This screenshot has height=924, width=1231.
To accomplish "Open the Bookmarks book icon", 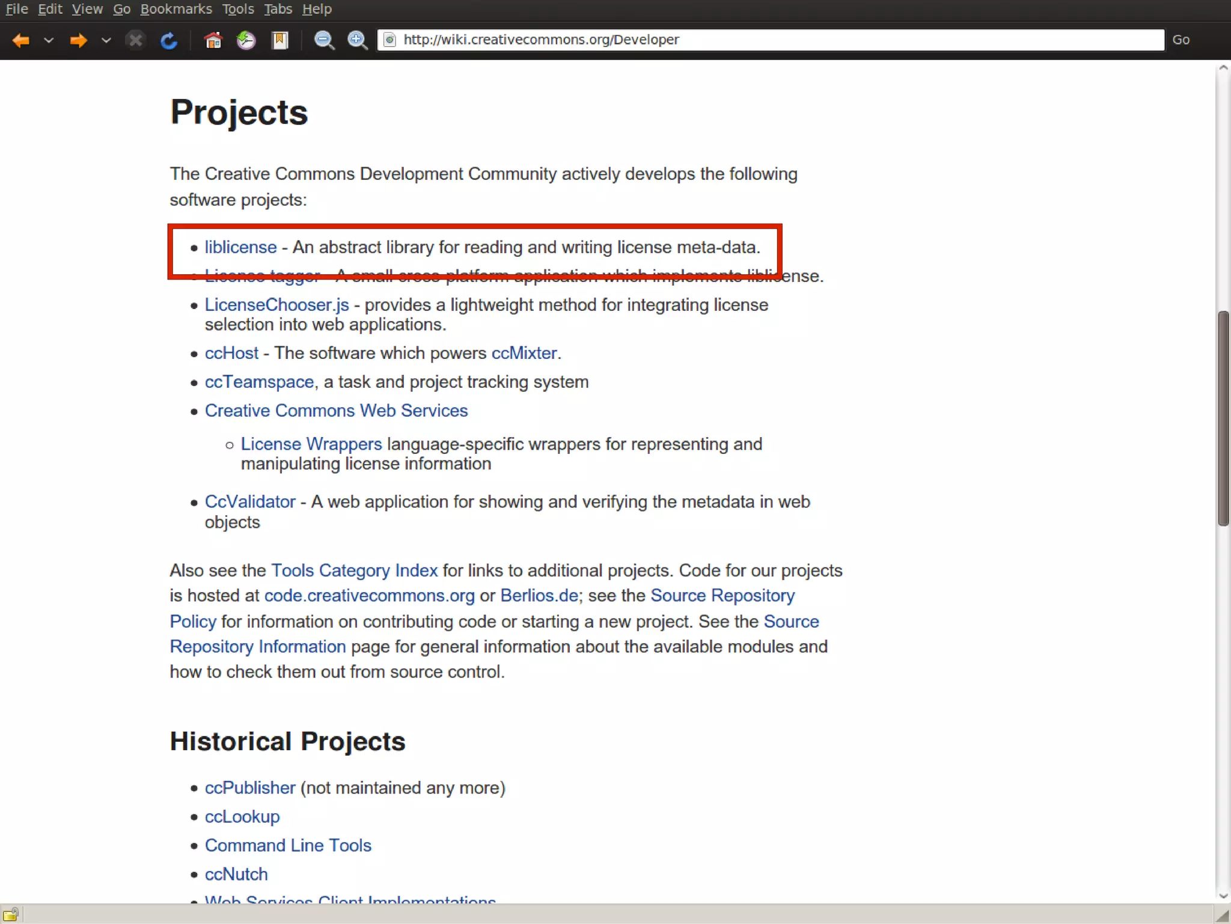I will (x=280, y=40).
